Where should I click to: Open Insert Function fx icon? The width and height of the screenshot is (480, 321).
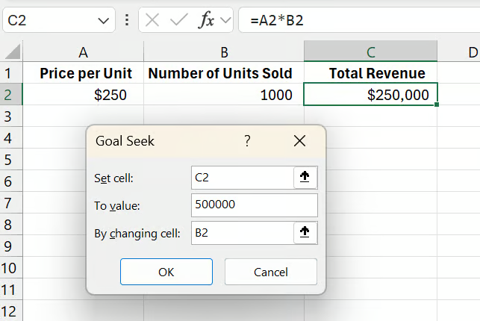205,20
